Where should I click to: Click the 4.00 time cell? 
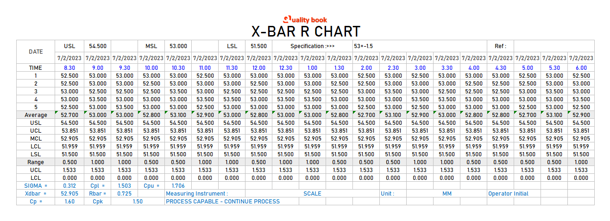click(x=474, y=68)
